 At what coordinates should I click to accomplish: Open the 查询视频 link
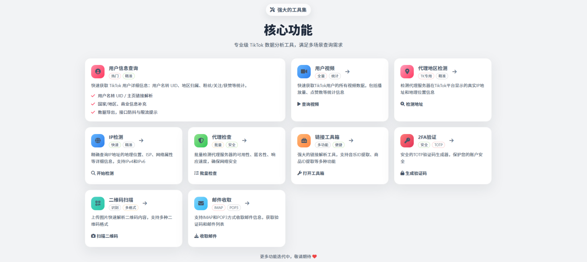pos(308,104)
